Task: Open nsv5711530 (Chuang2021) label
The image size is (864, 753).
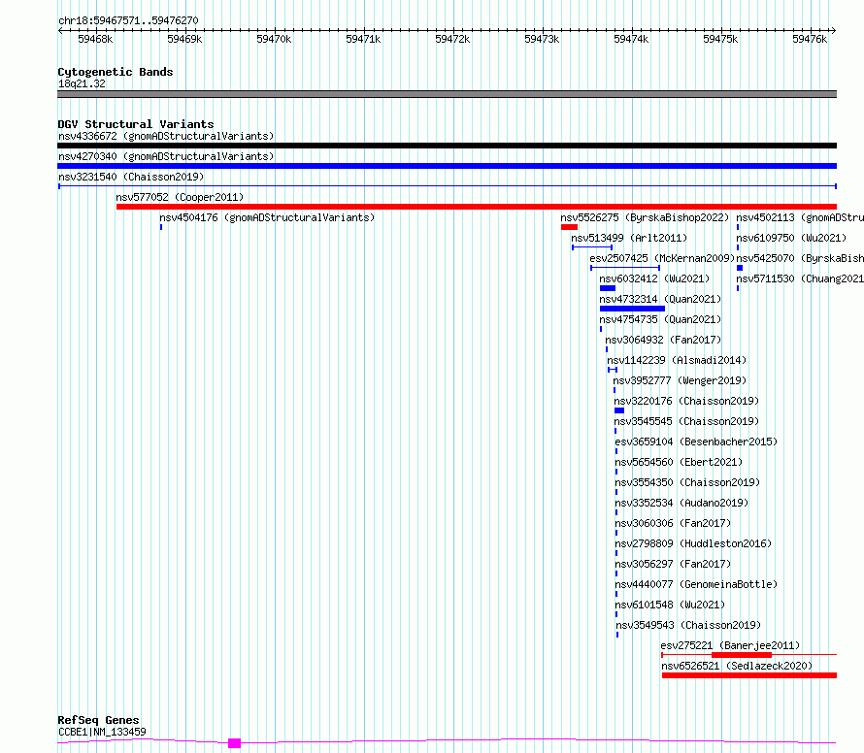Action: [800, 278]
